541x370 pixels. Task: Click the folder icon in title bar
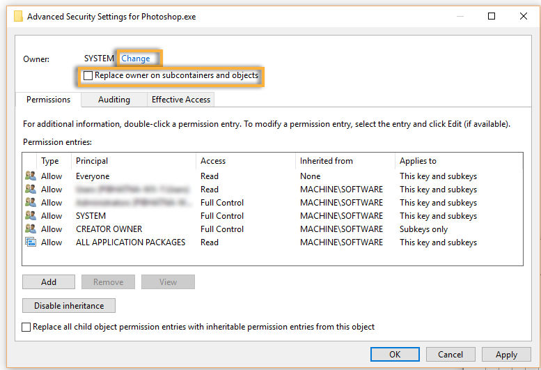click(x=18, y=16)
